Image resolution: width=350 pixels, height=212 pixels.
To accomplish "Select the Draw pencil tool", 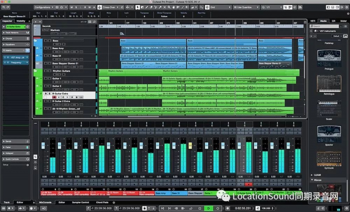I will (147, 7).
